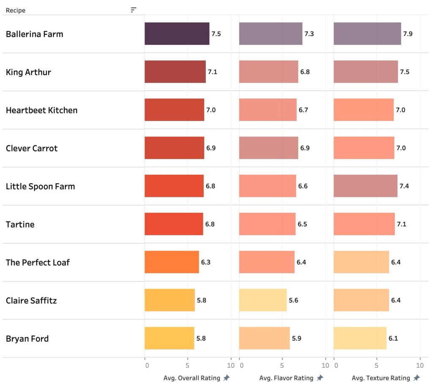
Task: Select Claire Saffitz overall rating bar
Action: point(170,300)
